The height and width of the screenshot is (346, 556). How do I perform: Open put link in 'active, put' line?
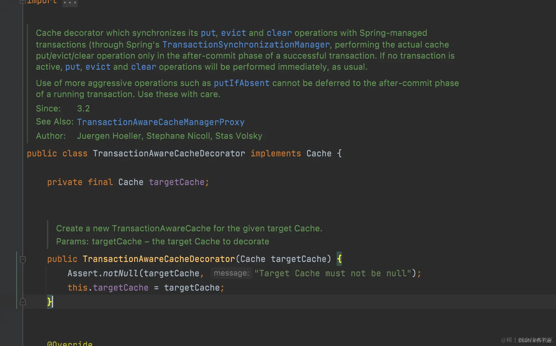point(73,67)
